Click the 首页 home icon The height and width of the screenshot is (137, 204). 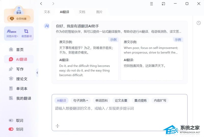coord(11,49)
